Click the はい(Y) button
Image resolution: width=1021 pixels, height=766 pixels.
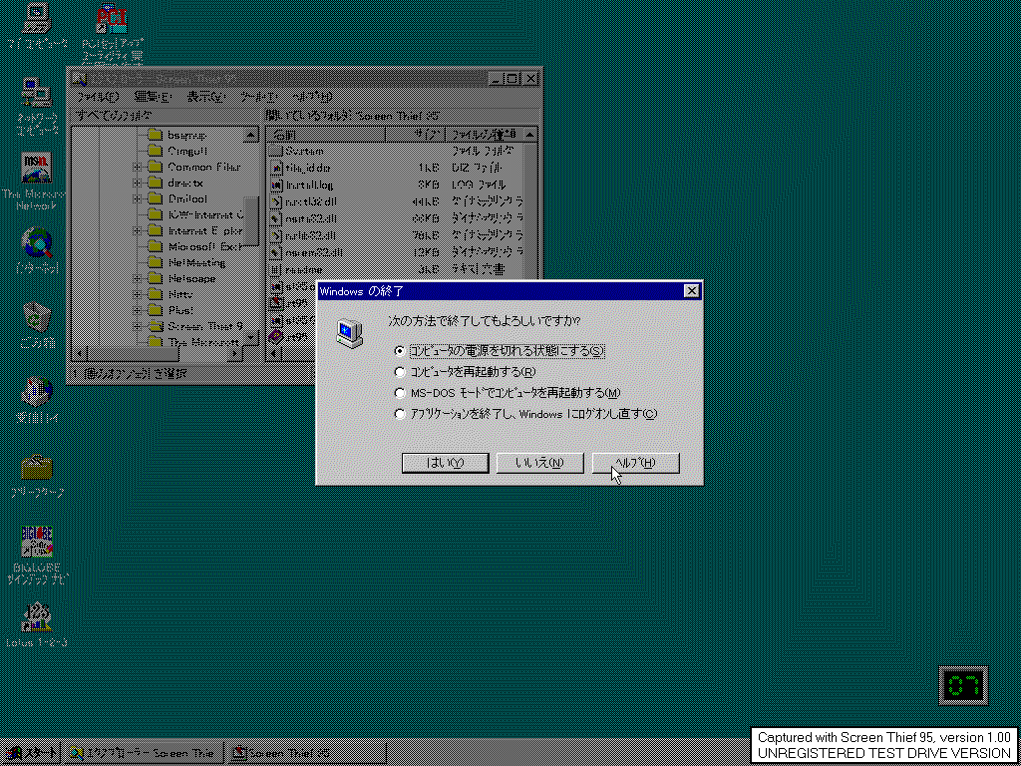pyautogui.click(x=446, y=463)
